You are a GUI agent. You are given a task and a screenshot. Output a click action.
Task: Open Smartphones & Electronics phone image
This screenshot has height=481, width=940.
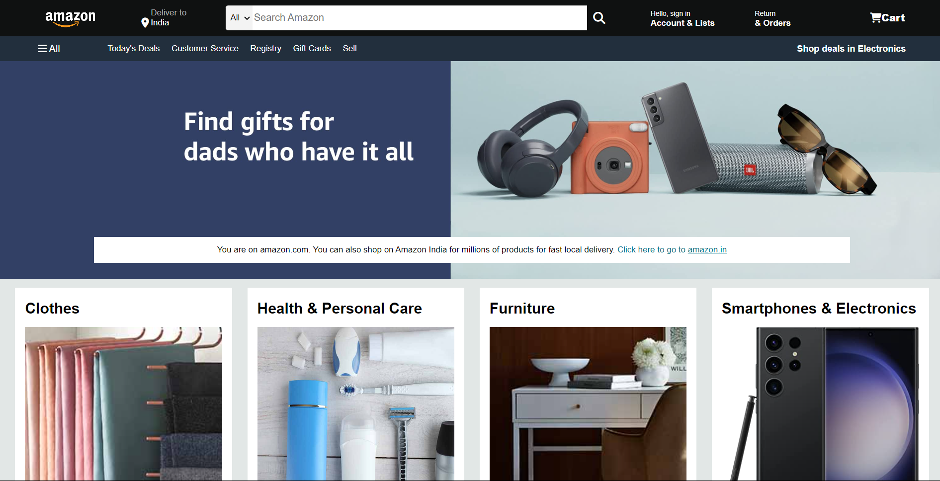tap(820, 403)
